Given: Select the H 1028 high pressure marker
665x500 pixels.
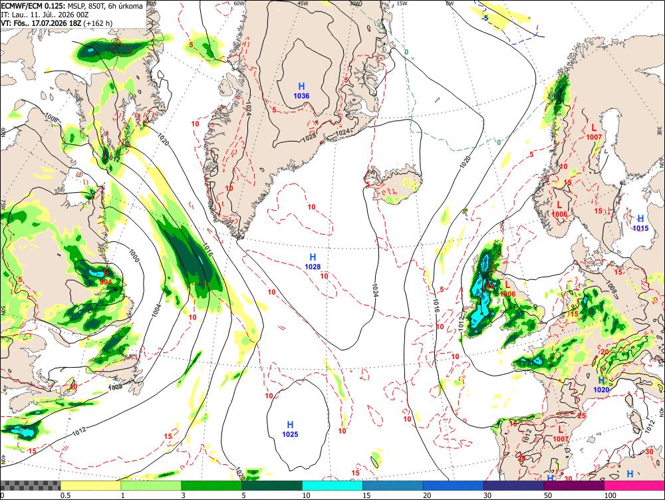Looking at the screenshot, I should pos(313,262).
